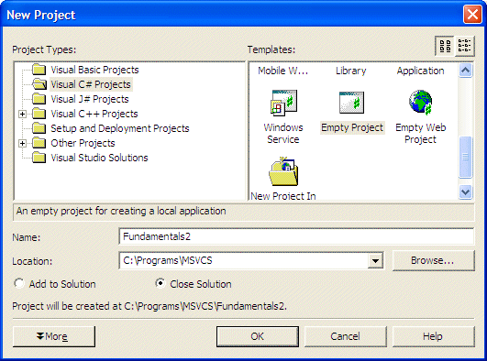This screenshot has height=361, width=487.
Task: Open Help for the dialog
Action: 433,336
